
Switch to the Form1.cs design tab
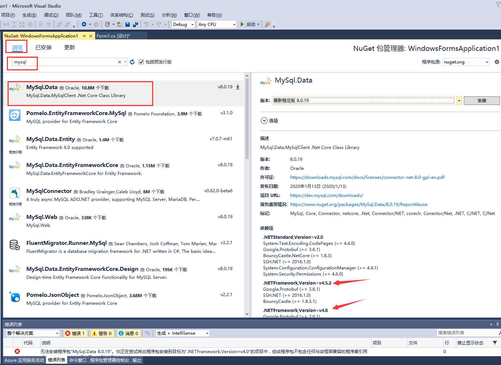[x=113, y=36]
